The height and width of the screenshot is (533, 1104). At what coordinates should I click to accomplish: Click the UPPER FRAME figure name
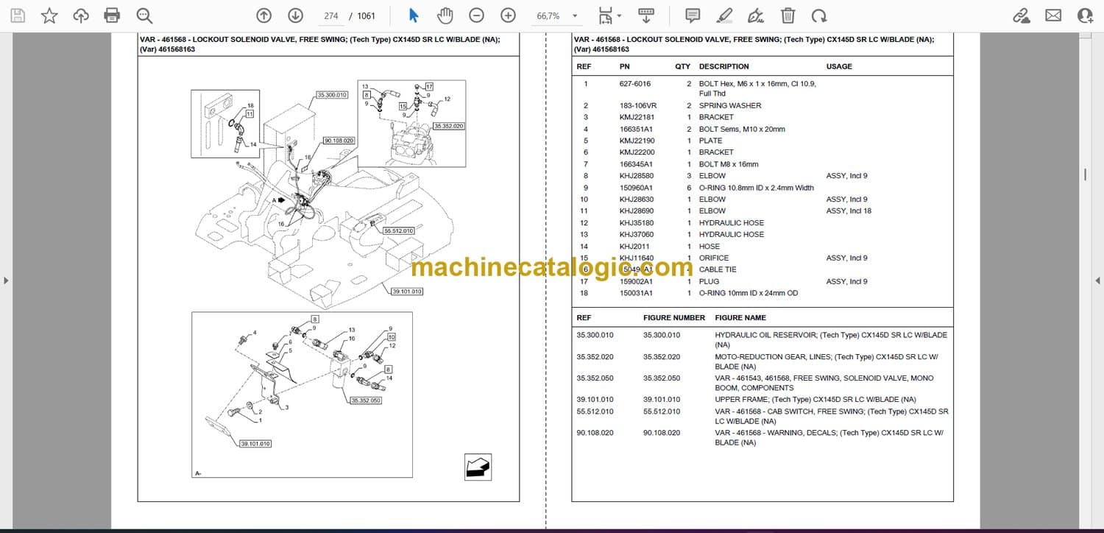tap(816, 400)
